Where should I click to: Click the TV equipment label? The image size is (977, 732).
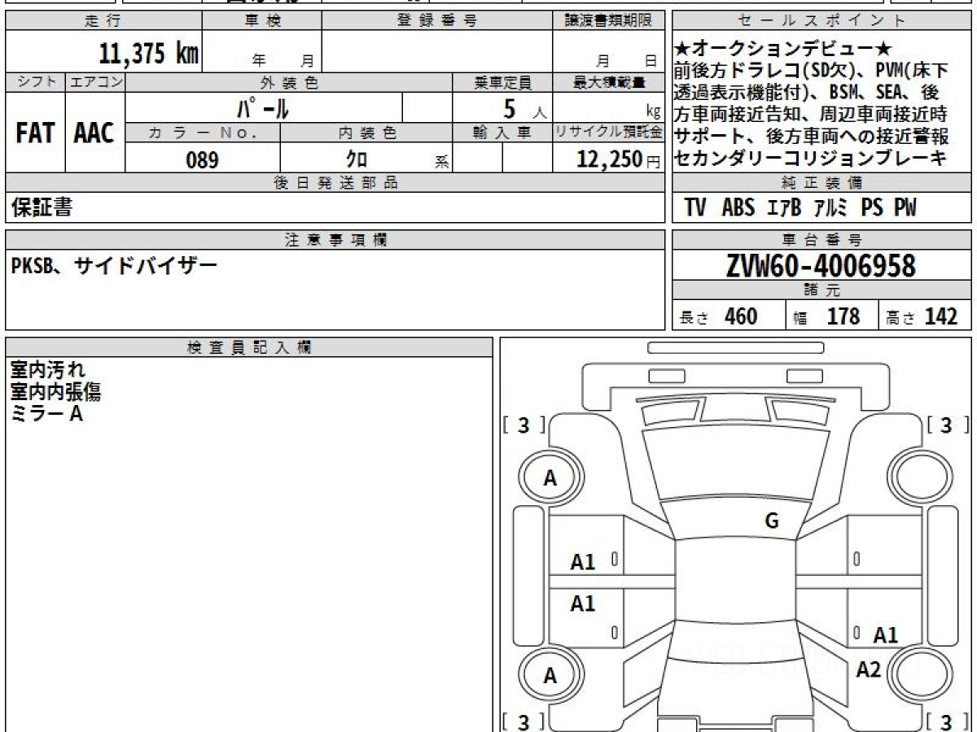point(695,208)
